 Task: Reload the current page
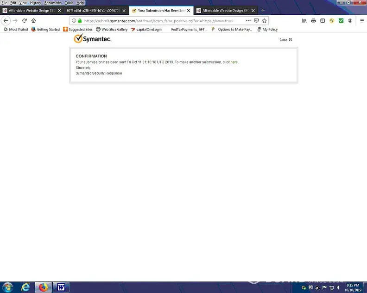[25, 21]
